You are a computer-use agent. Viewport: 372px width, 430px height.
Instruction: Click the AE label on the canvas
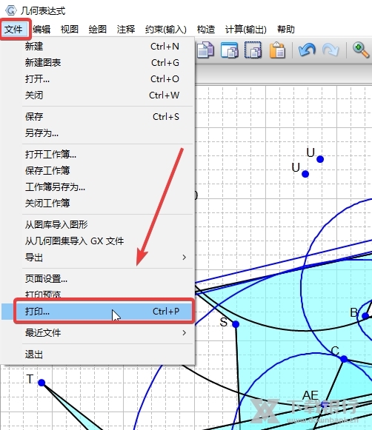[310, 395]
